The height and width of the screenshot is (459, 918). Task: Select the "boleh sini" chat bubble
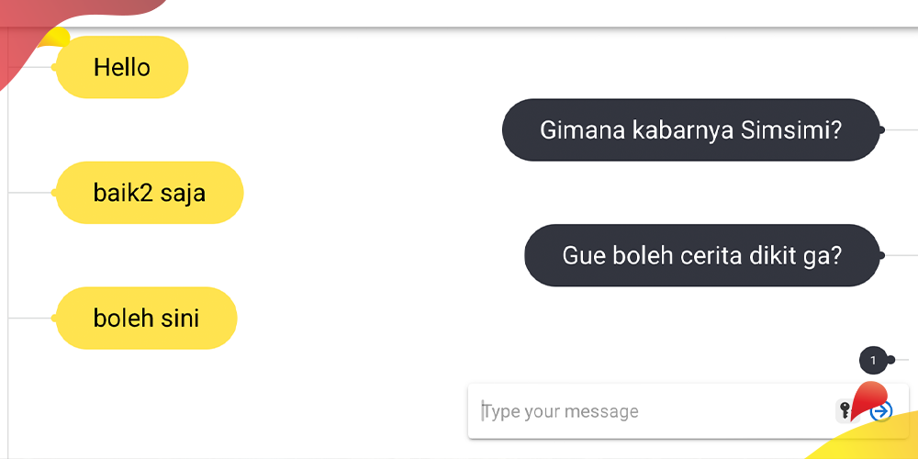[147, 319]
